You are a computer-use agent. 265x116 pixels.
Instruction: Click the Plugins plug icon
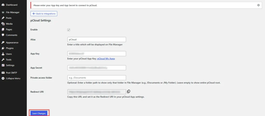tap(3, 48)
